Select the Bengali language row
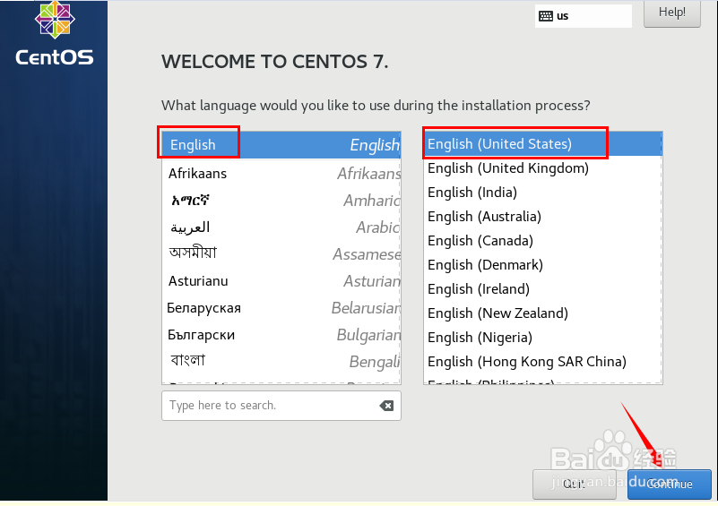Screen dimensions: 718x506 click(x=281, y=362)
